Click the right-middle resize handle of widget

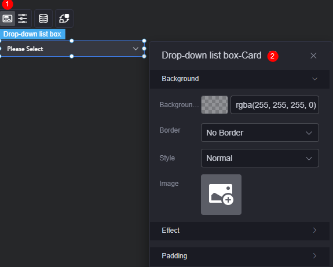pyautogui.click(x=144, y=49)
